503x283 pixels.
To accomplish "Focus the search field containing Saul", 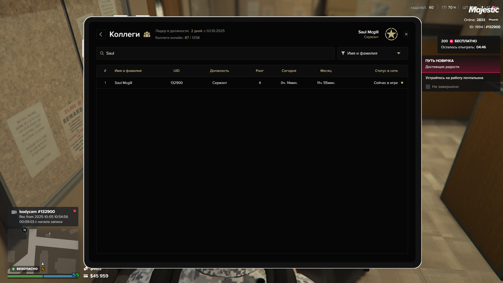I will coord(216,53).
